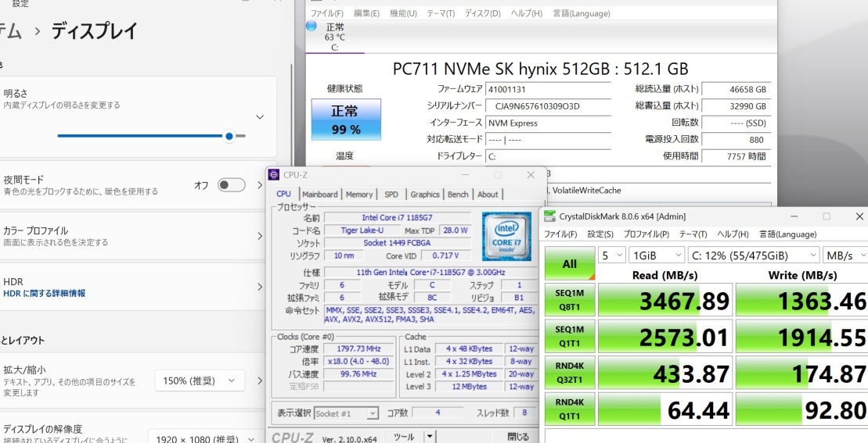Viewport: 868px width, 443px height.
Task: Click the ディスプレイ breadcrumb heading in Settings
Action: coord(94,31)
